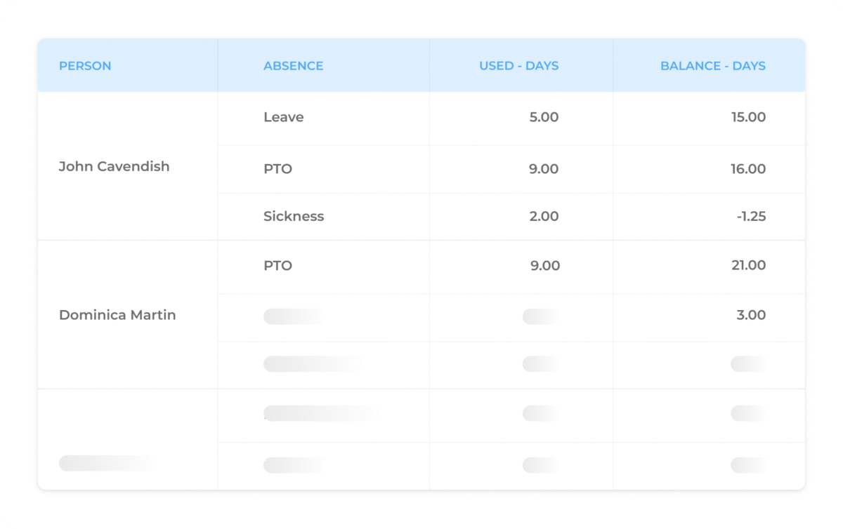The width and height of the screenshot is (843, 529).
Task: Click the PERSON column header
Action: tap(85, 66)
